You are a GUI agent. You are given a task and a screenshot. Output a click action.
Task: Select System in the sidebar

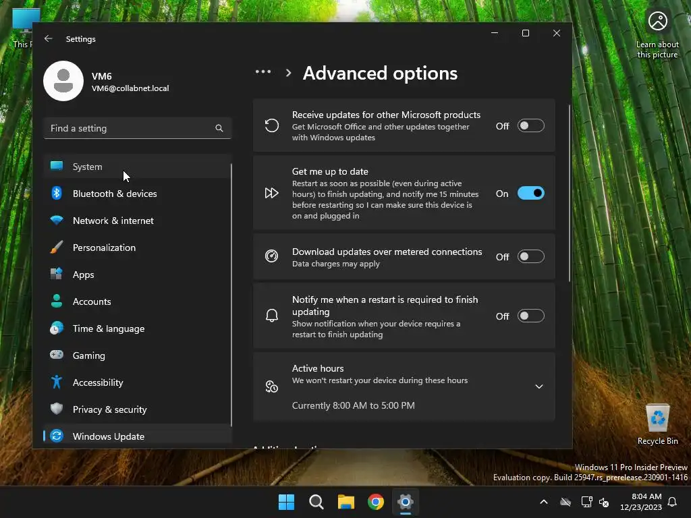pos(138,167)
